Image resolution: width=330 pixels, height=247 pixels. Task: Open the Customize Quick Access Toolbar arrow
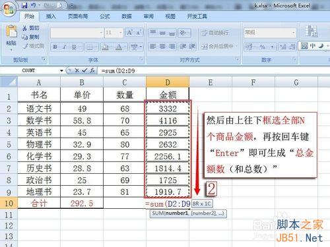[72, 6]
